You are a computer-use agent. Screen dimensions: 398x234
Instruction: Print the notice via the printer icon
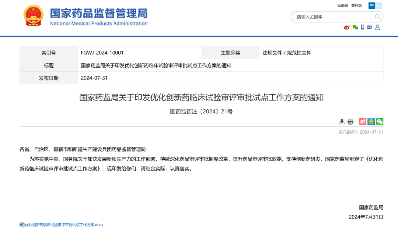point(350,121)
